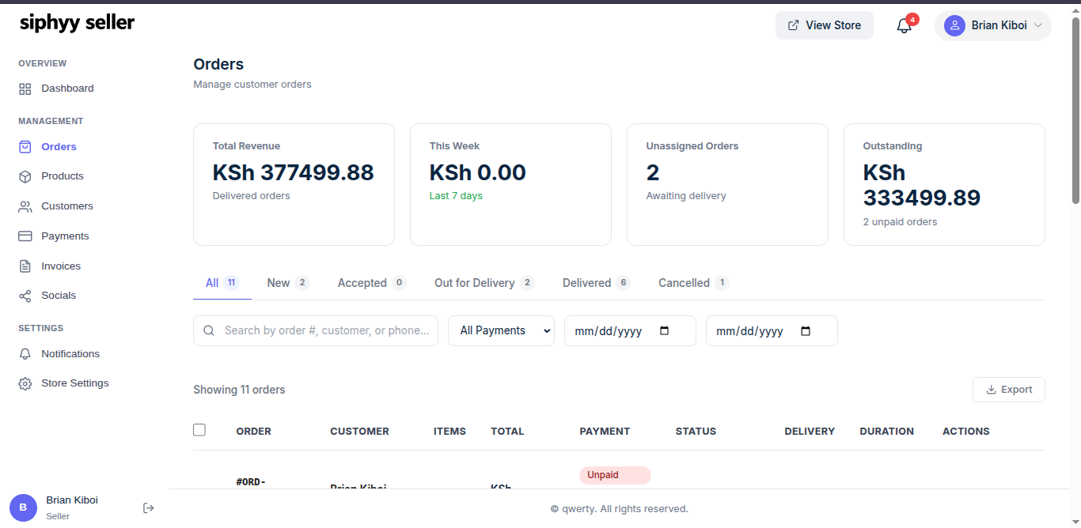The width and height of the screenshot is (1081, 528).
Task: Click the PAYMENT column header
Action: [x=605, y=432]
